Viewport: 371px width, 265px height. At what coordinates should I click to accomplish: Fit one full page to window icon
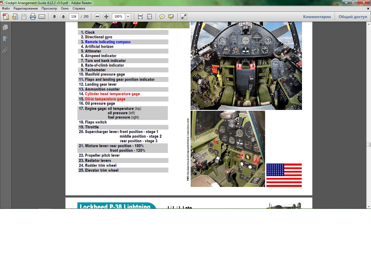pos(149,17)
